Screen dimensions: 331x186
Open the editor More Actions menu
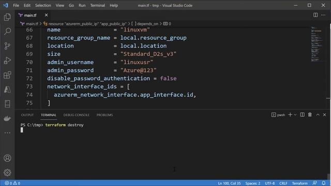(323, 15)
